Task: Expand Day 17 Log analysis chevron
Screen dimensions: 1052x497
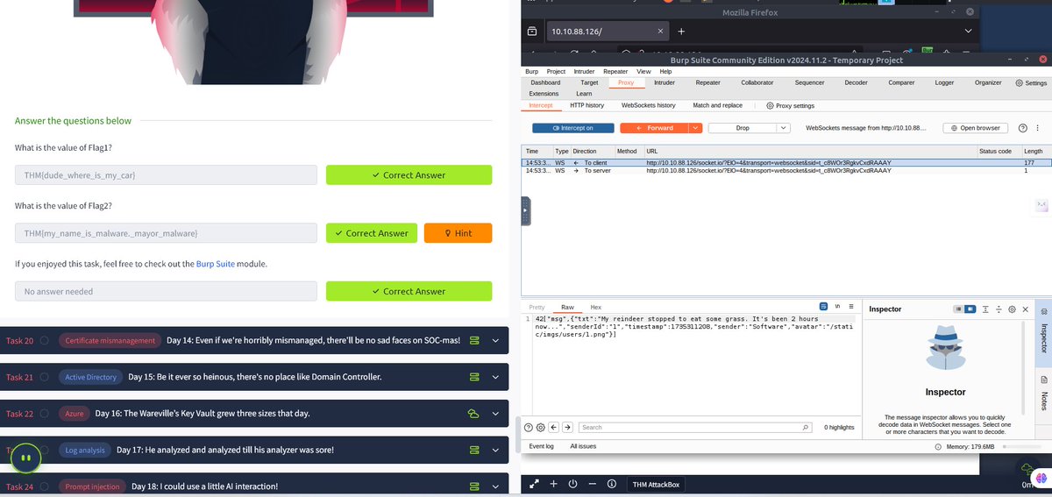Action: [x=495, y=450]
